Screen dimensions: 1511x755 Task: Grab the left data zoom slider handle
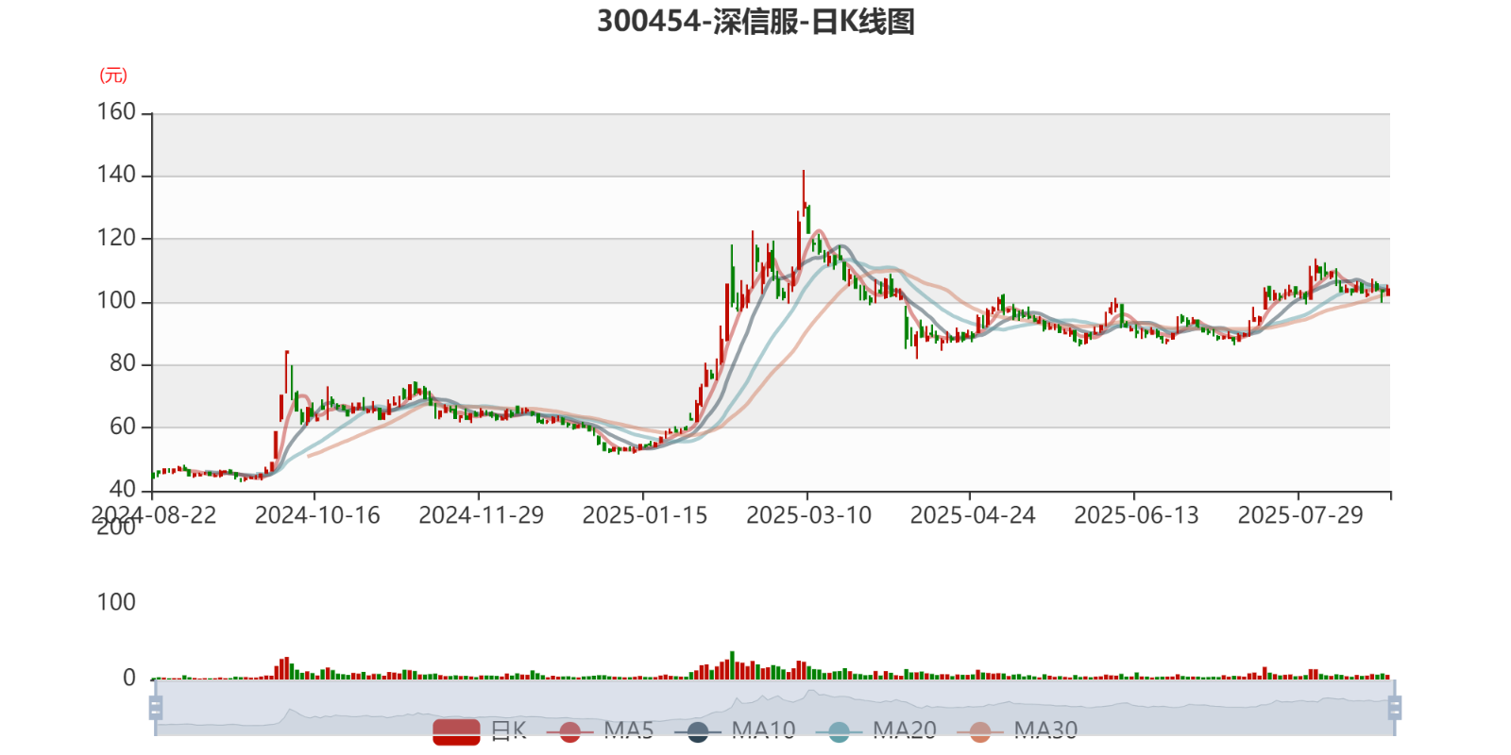click(x=156, y=708)
